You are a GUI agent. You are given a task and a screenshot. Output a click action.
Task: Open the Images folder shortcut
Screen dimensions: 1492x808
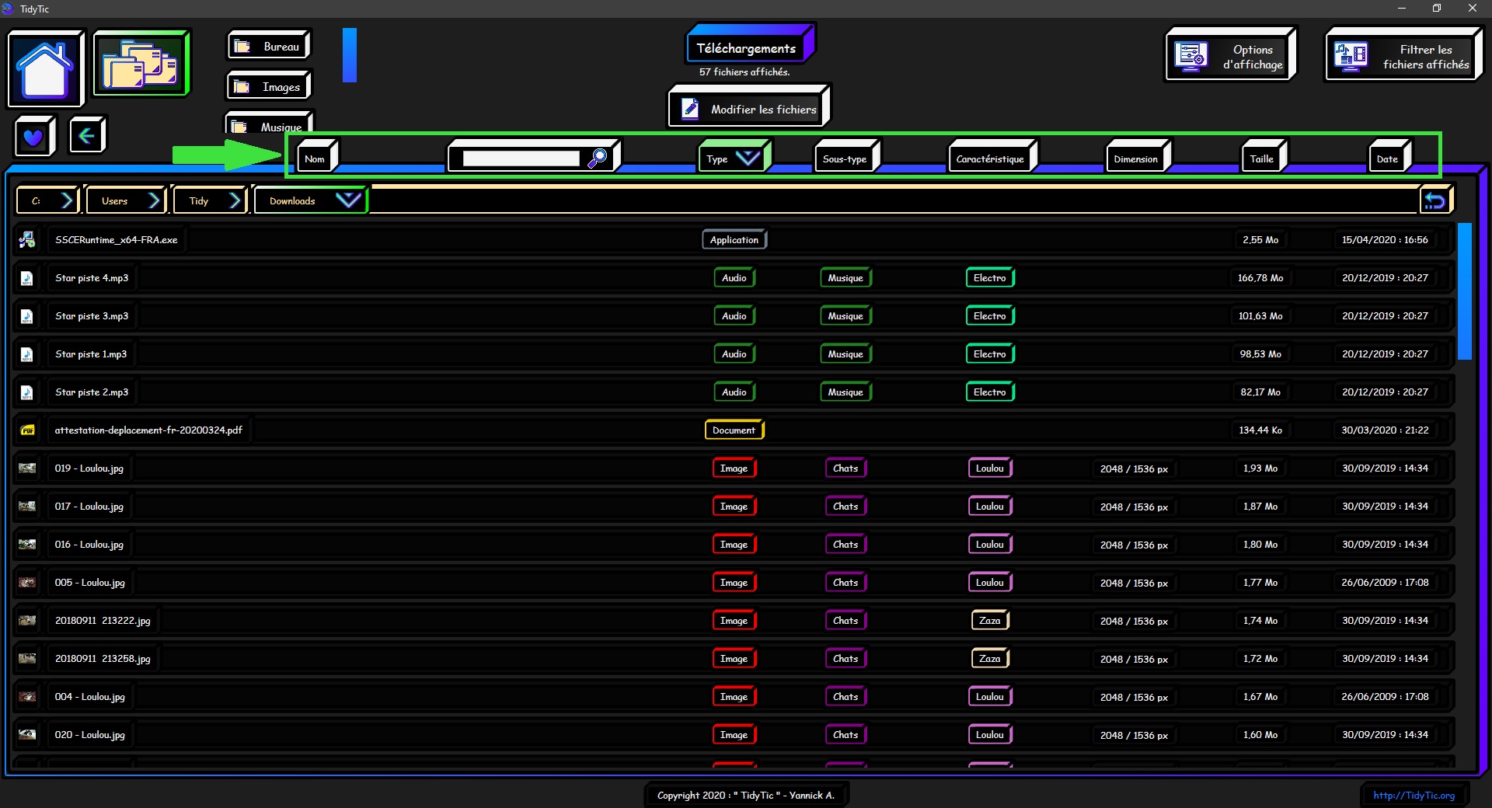(269, 87)
